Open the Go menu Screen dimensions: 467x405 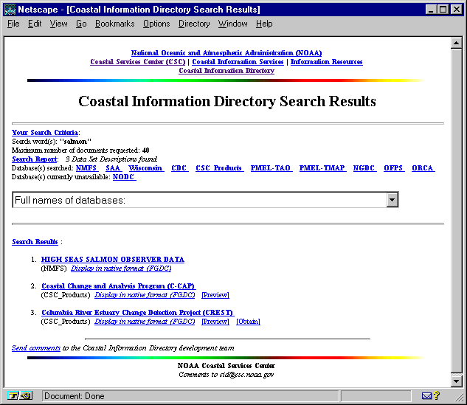tap(81, 24)
